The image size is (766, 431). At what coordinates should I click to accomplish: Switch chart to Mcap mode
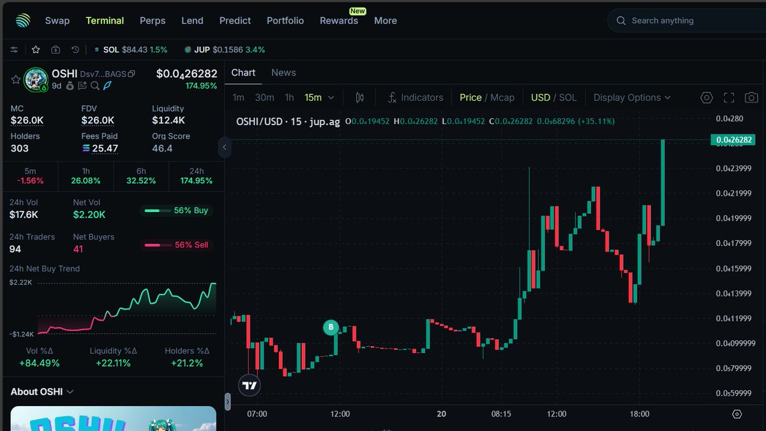pos(502,98)
